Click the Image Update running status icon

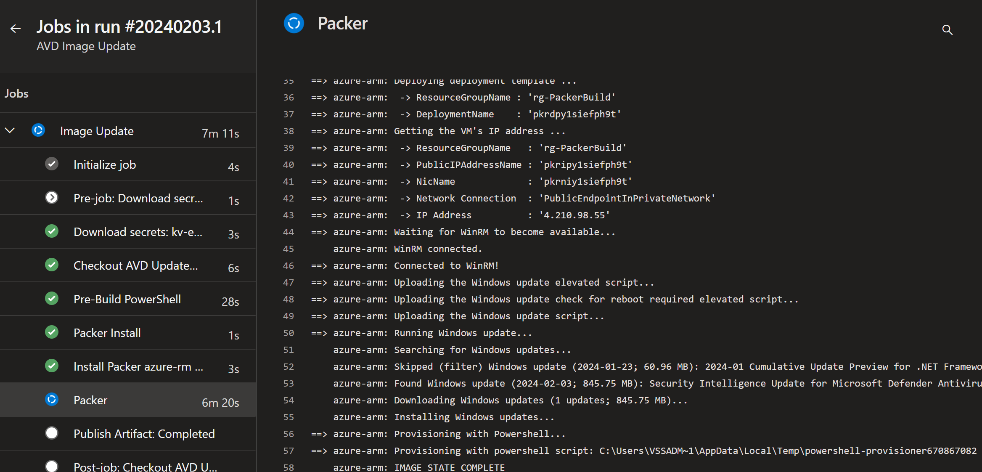[38, 130]
